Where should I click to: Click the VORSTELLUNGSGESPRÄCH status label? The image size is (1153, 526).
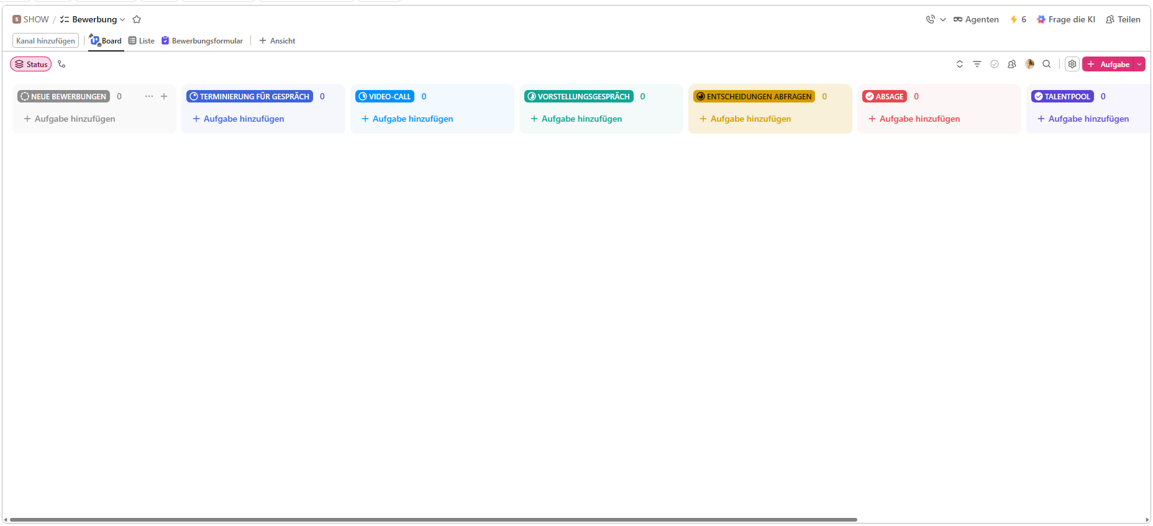(x=579, y=96)
